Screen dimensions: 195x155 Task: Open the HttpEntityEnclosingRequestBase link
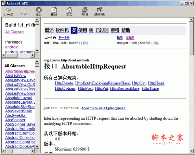point(102,83)
